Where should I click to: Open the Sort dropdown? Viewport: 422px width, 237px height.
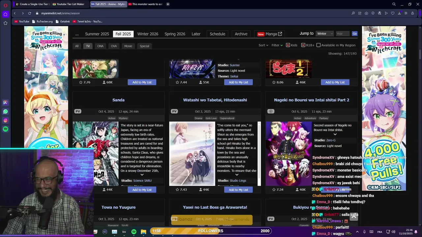tap(263, 45)
